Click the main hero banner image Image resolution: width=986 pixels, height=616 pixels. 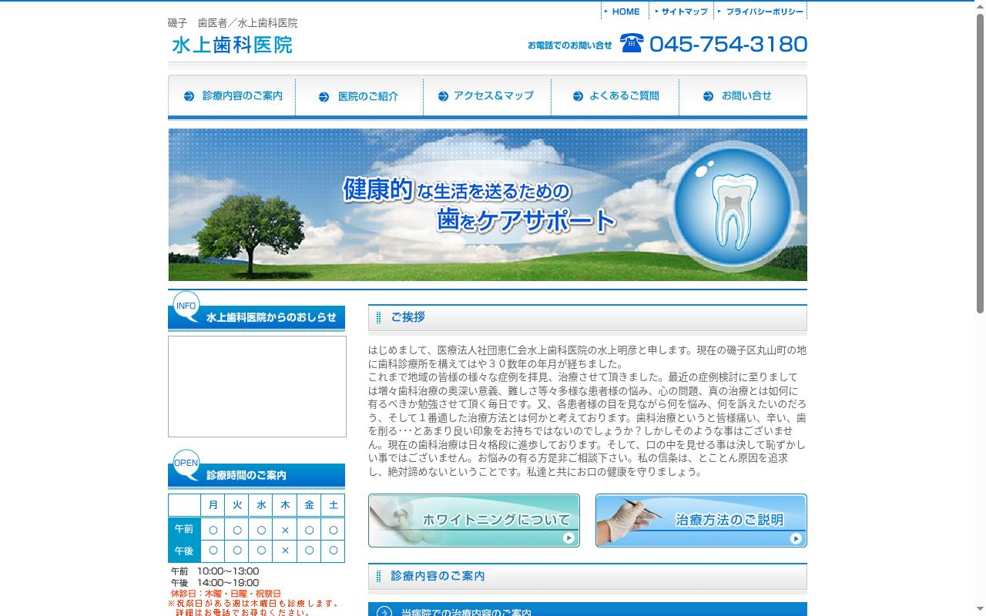tap(488, 205)
